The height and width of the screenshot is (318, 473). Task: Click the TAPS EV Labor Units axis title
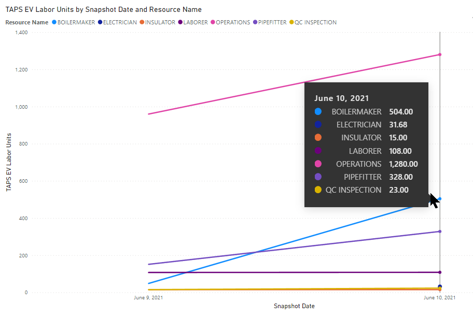point(9,162)
